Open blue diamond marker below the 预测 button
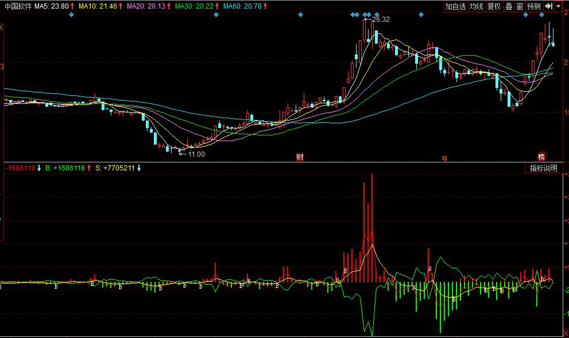569x338 pixels. [x=525, y=15]
